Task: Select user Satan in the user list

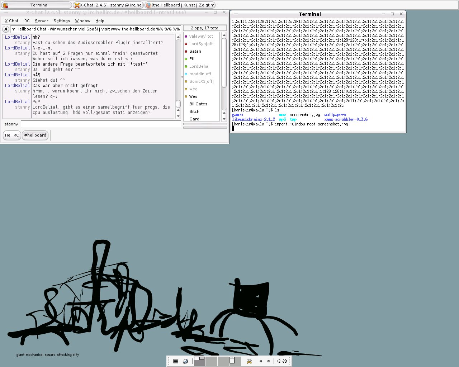Action: coord(195,51)
